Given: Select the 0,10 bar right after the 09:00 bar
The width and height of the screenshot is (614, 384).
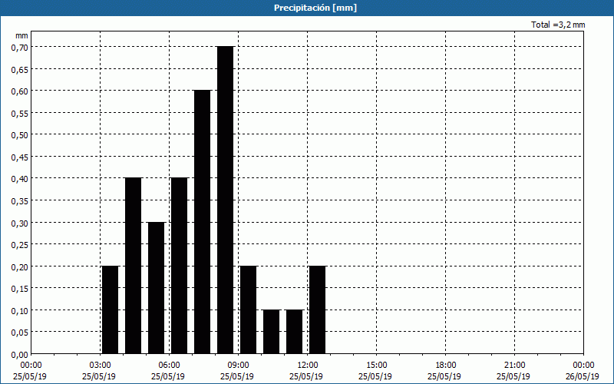Looking at the screenshot, I should [x=272, y=332].
